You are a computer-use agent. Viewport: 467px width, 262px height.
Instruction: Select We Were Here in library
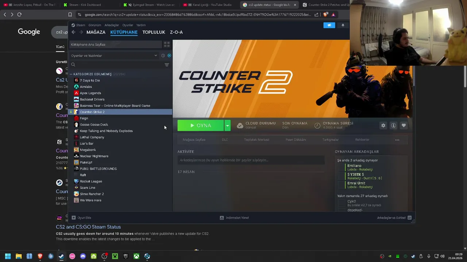pyautogui.click(x=90, y=200)
